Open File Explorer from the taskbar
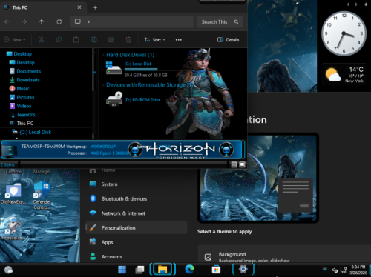371x277 pixels. [162, 270]
